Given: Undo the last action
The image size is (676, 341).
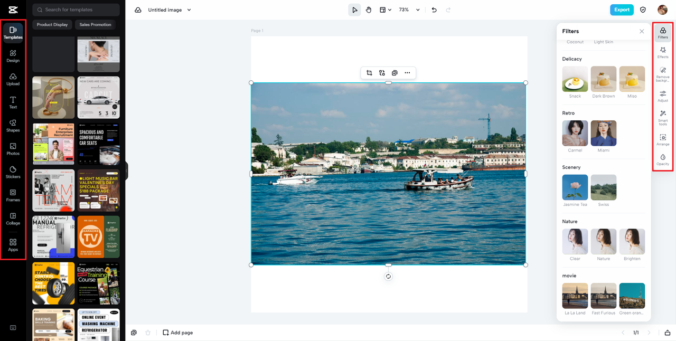Looking at the screenshot, I should [434, 10].
